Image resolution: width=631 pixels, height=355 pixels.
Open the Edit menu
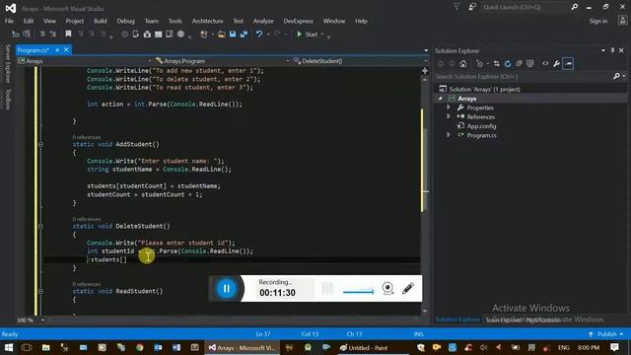29,21
